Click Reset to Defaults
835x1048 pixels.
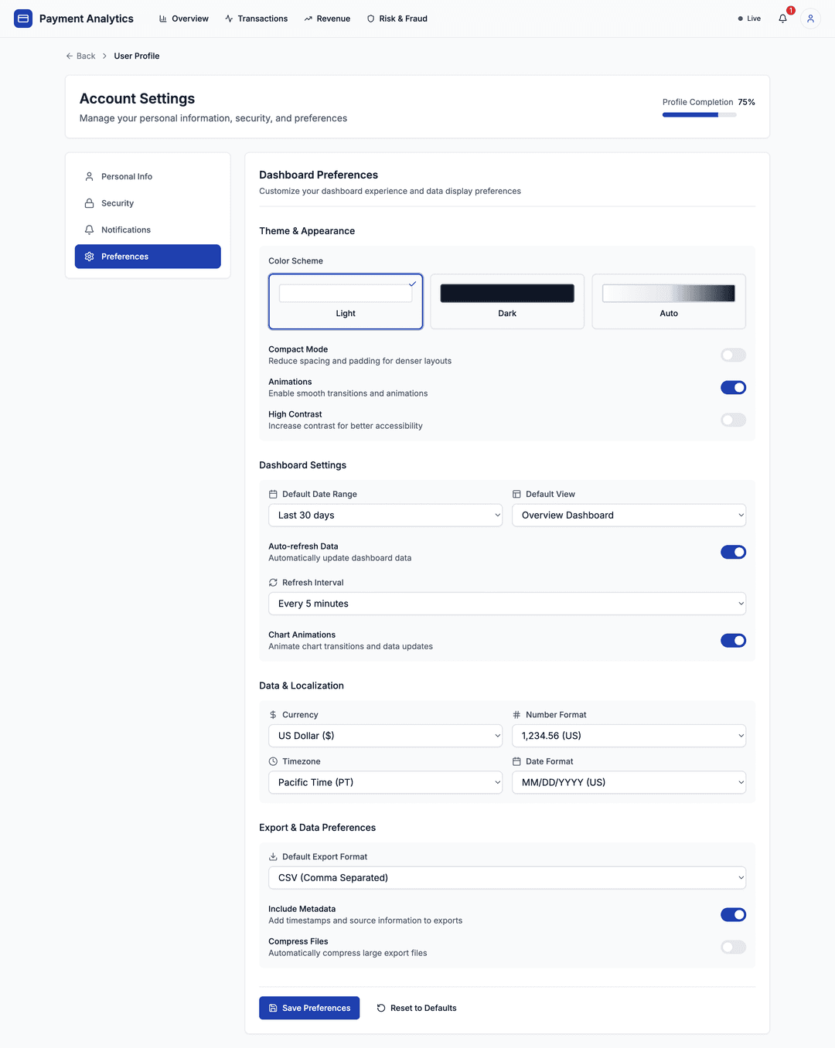tap(417, 1008)
